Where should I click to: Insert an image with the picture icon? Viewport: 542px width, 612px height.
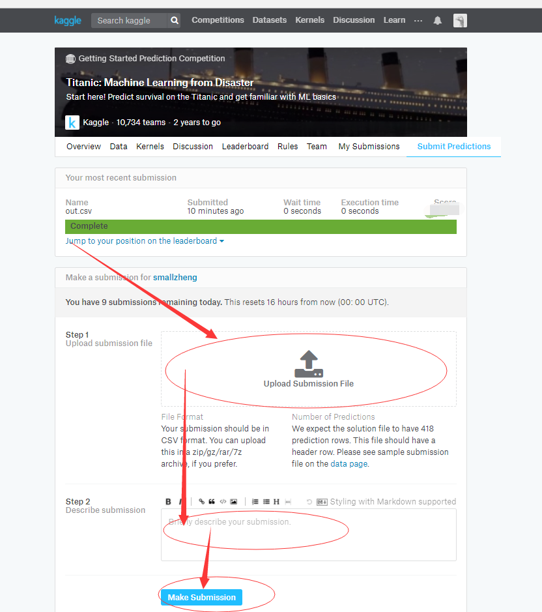233,502
